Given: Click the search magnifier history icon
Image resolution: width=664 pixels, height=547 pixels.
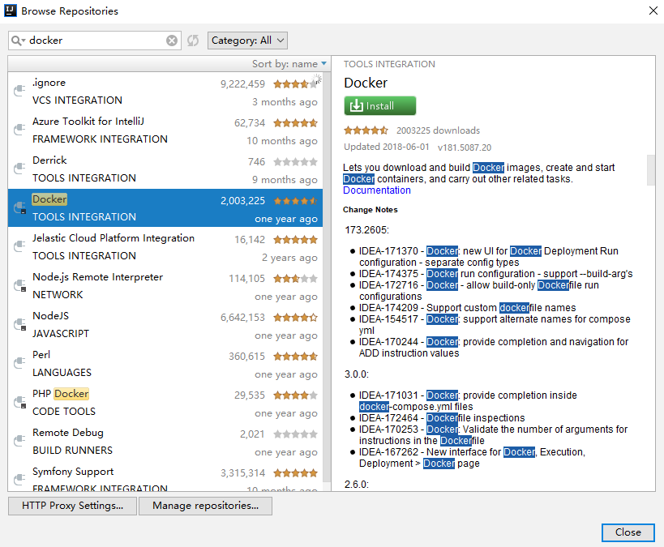Looking at the screenshot, I should 18,41.
